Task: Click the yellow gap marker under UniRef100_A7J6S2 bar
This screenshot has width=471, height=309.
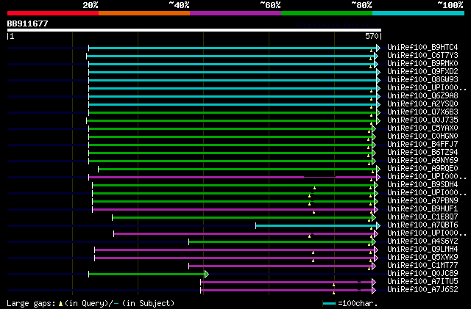Action: (x=333, y=293)
